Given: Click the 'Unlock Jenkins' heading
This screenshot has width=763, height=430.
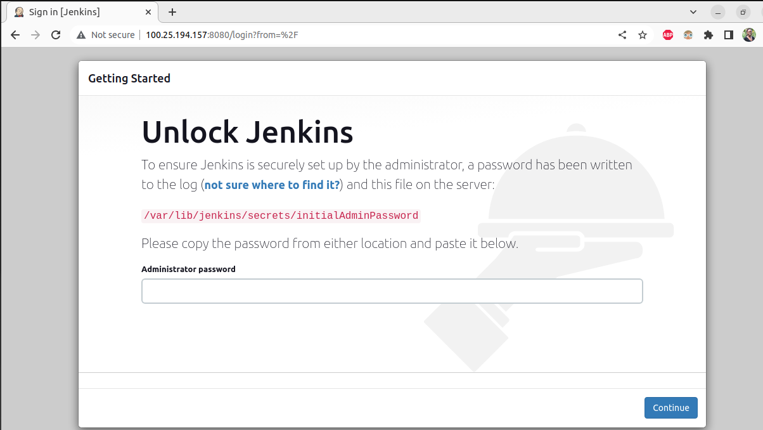Looking at the screenshot, I should point(247,133).
